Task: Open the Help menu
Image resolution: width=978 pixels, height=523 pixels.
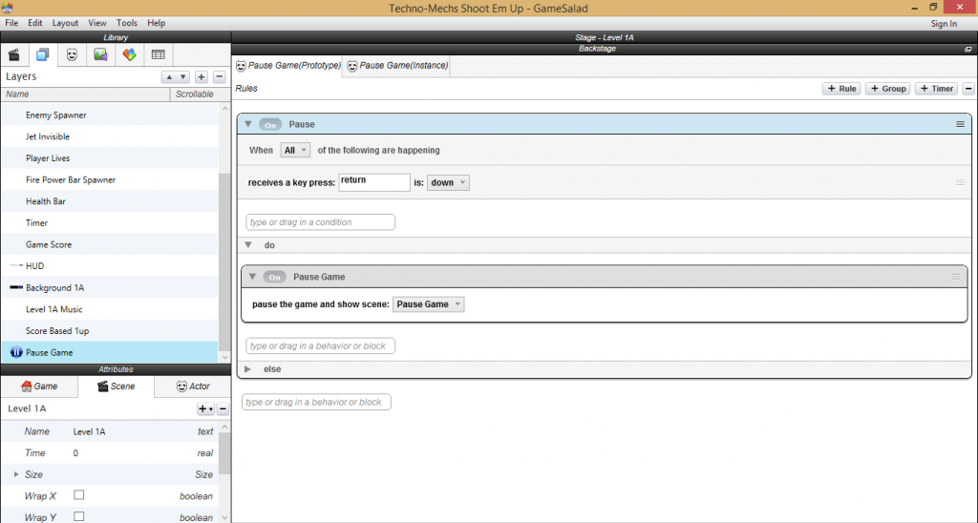Action: pos(156,23)
